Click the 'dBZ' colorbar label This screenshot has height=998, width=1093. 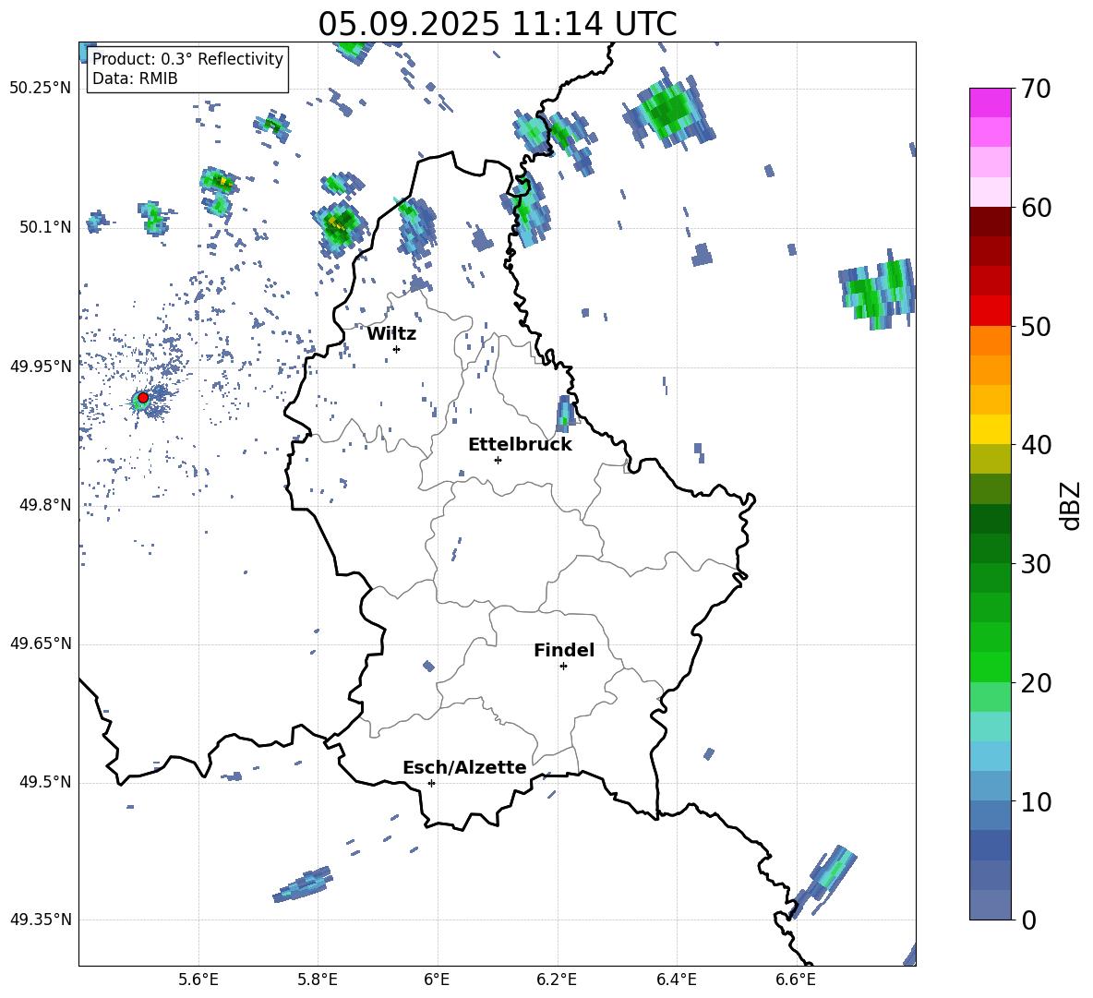click(x=1070, y=505)
